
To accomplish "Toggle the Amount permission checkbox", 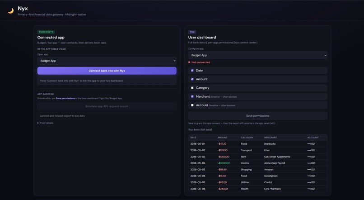I will point(192,79).
